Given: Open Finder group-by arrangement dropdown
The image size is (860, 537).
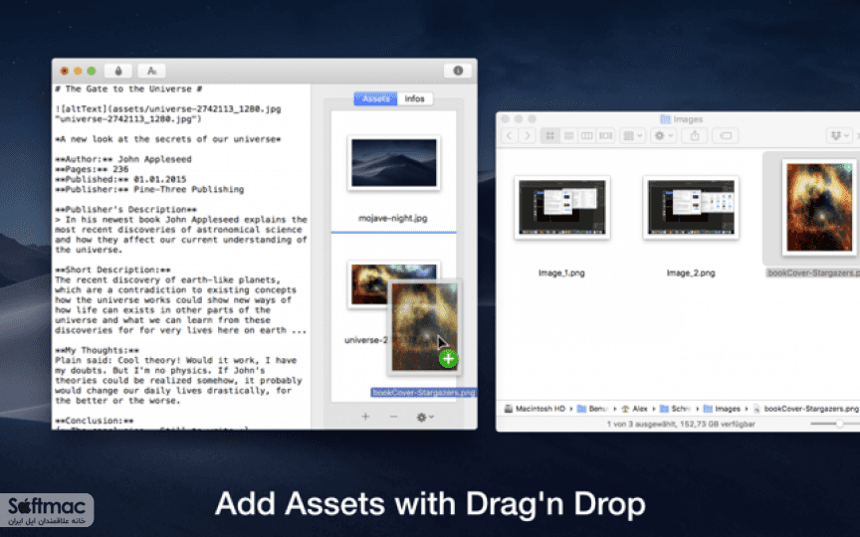Looking at the screenshot, I should 632,135.
